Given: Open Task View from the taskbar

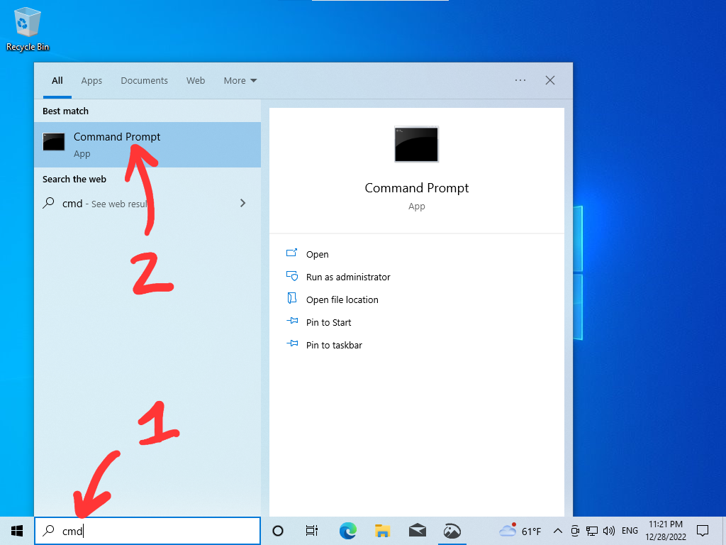Looking at the screenshot, I should click(x=312, y=531).
